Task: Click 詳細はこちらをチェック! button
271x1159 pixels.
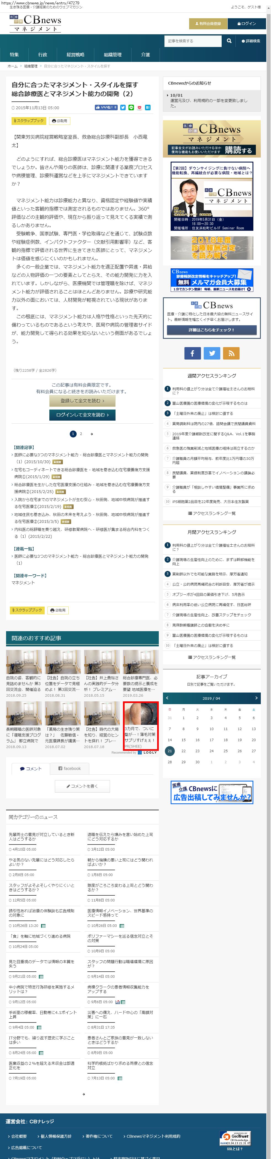Action: [x=212, y=330]
